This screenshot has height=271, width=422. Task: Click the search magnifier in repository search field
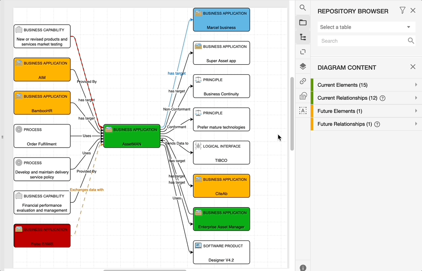pos(411,41)
